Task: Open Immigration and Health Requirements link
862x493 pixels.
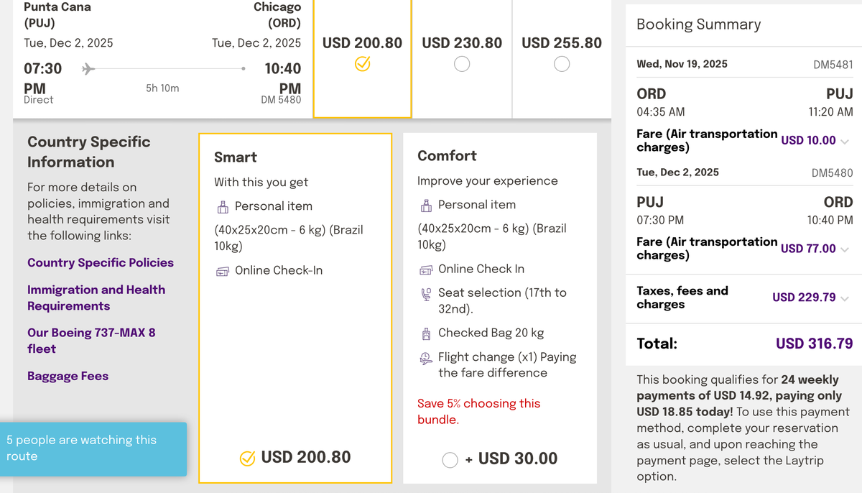Action: [x=96, y=298]
